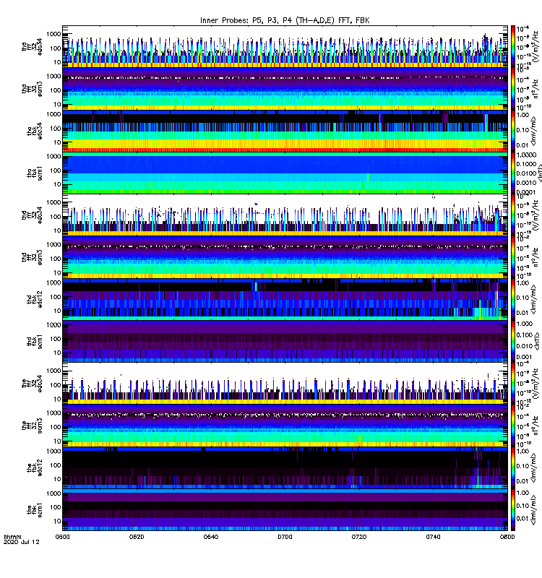Click the nT²/Hz unit label of tha scm3 color bar
The width and height of the screenshot is (542, 578).
pyautogui.click(x=536, y=89)
